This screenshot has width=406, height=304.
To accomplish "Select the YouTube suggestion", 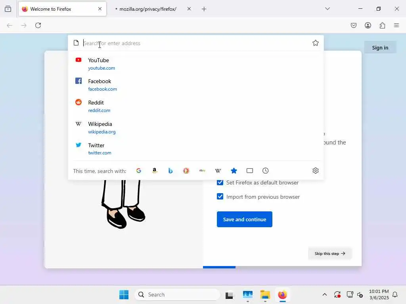I will 196,64.
